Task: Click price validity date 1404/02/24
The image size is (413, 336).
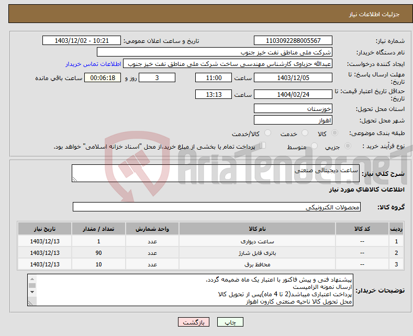Action: pos(293,94)
